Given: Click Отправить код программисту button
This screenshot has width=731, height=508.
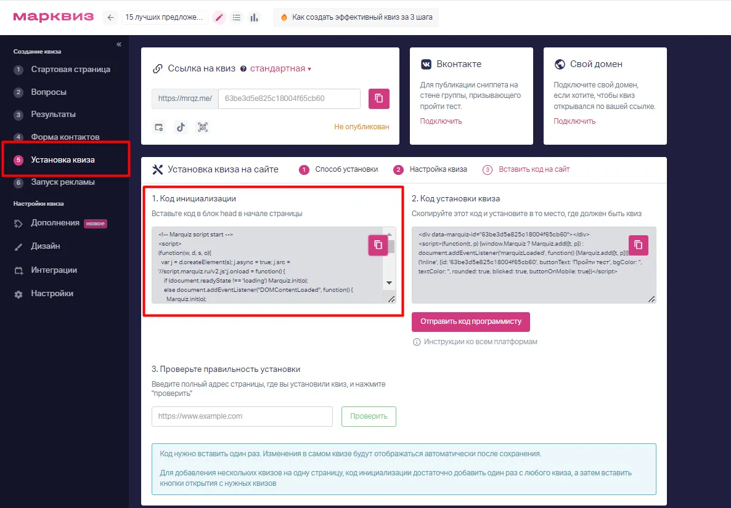Looking at the screenshot, I should tap(471, 322).
